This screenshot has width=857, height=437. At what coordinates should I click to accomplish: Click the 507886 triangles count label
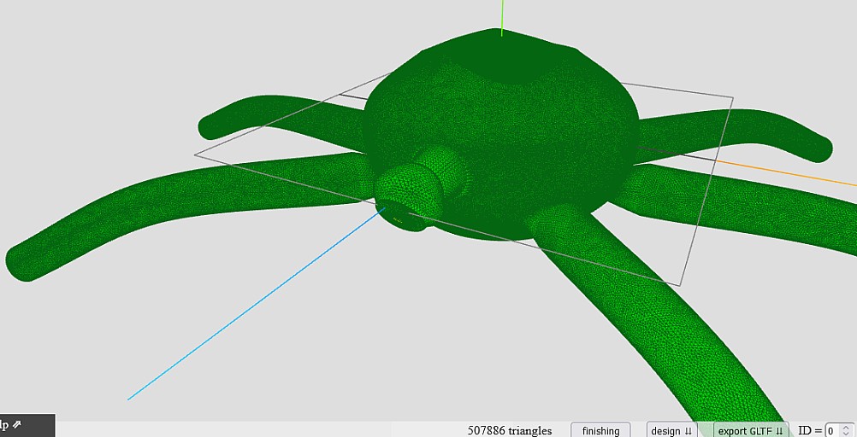pyautogui.click(x=510, y=430)
